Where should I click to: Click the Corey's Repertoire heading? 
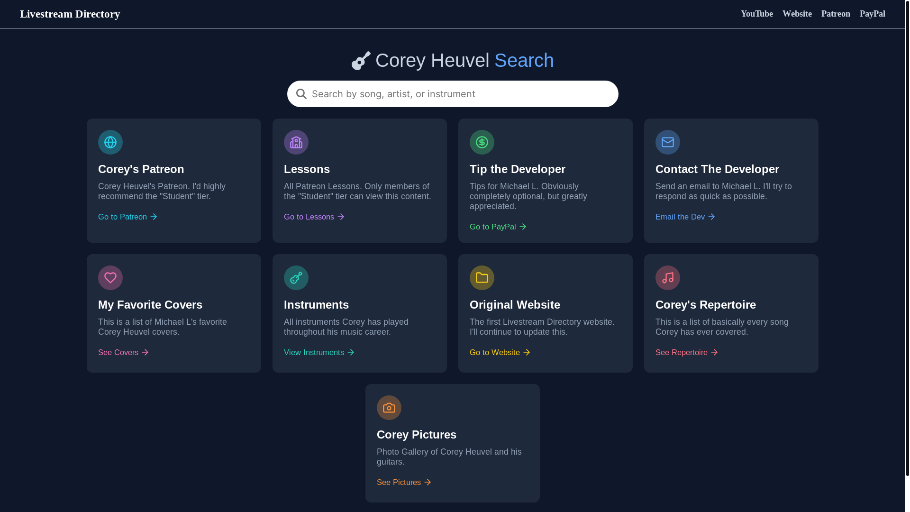coord(706,305)
